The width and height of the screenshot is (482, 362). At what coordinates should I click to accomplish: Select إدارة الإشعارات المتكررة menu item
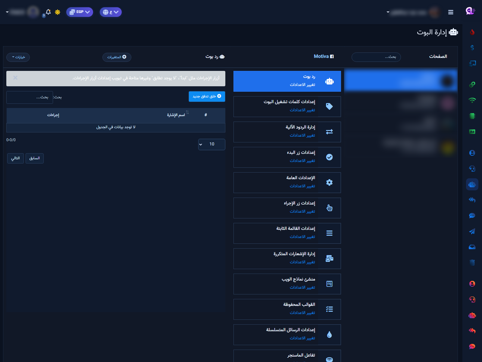point(287,259)
